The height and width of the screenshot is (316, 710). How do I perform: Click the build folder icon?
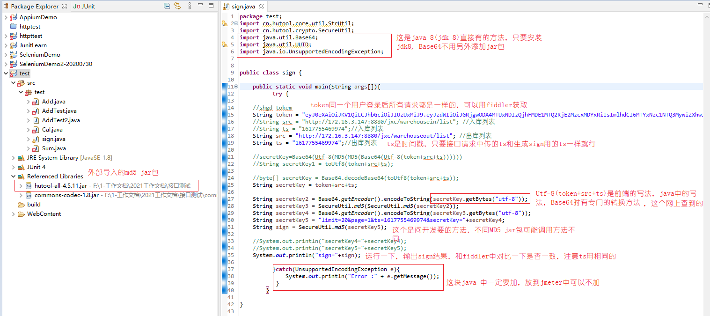(x=21, y=205)
